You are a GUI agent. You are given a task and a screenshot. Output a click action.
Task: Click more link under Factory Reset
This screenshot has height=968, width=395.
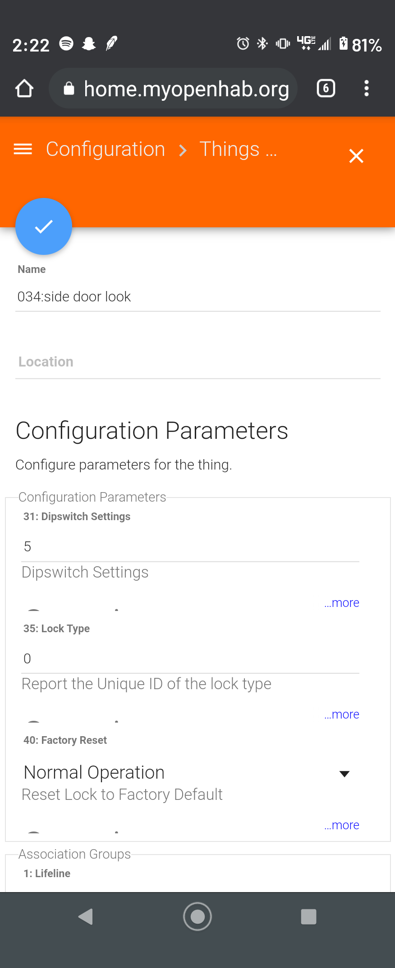tap(342, 825)
